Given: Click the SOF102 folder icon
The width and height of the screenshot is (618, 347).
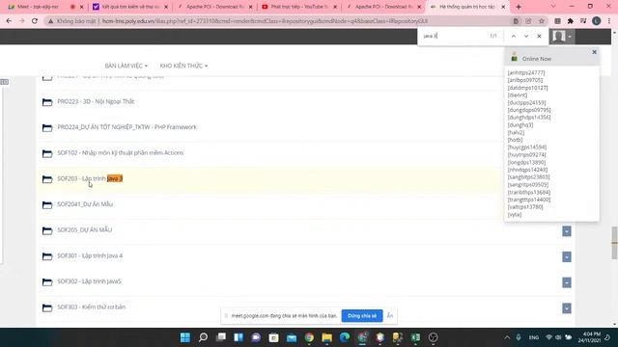Looking at the screenshot, I should [47, 153].
